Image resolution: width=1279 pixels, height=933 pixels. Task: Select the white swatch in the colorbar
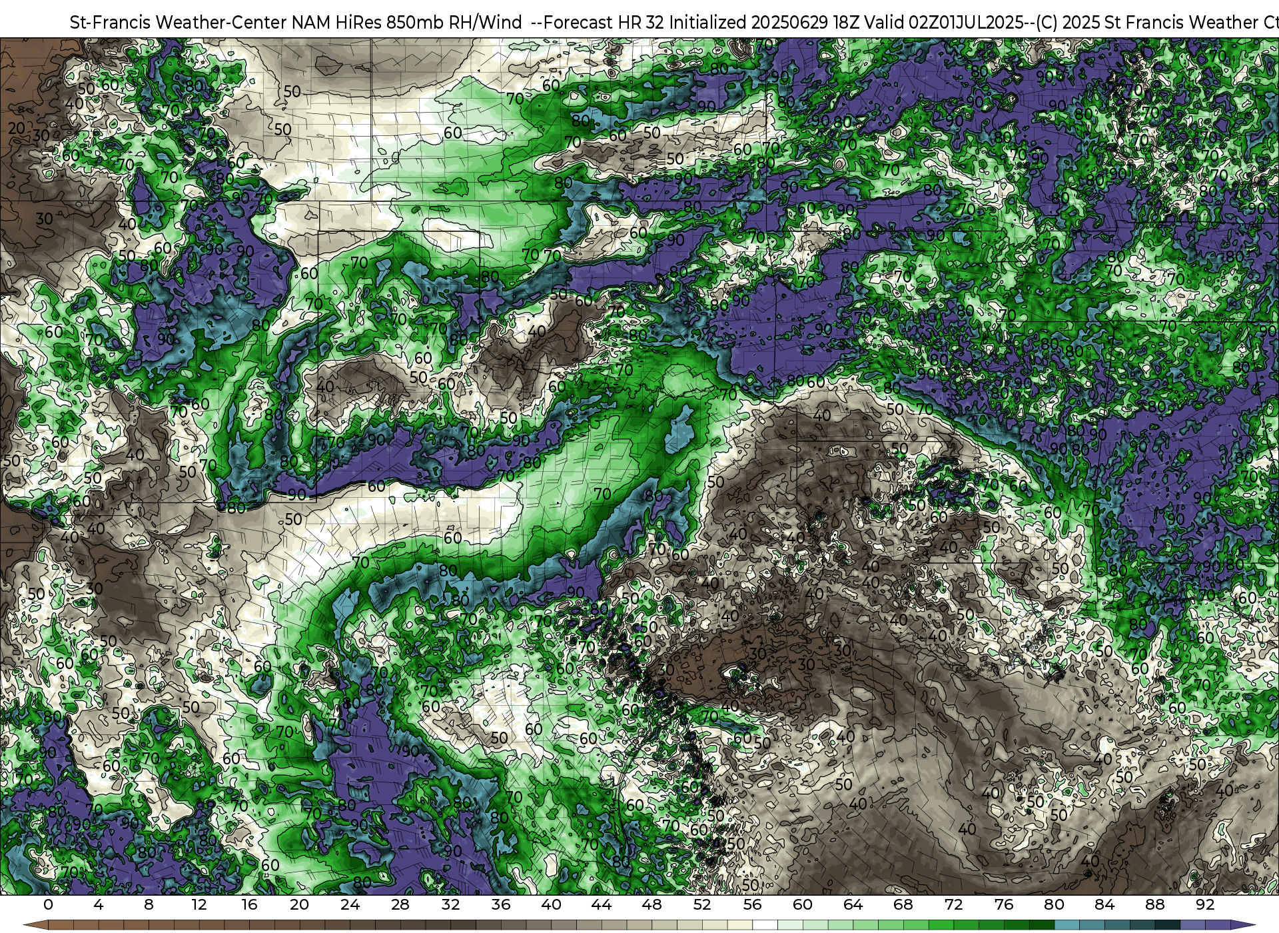(765, 926)
